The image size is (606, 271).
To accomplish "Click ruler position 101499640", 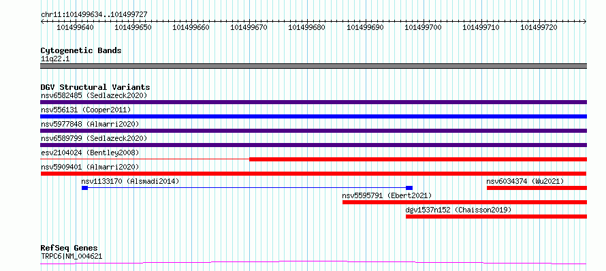I will point(76,27).
